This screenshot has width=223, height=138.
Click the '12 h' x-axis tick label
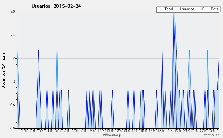[118, 131]
